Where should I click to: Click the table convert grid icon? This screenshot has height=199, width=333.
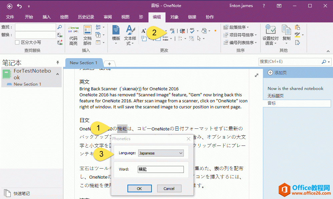click(191, 38)
